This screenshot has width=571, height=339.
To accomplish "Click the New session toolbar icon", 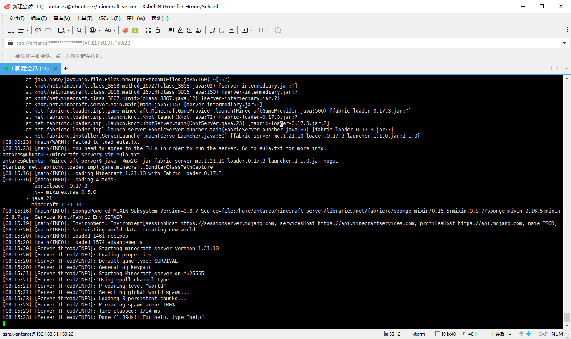I will click(x=10, y=30).
